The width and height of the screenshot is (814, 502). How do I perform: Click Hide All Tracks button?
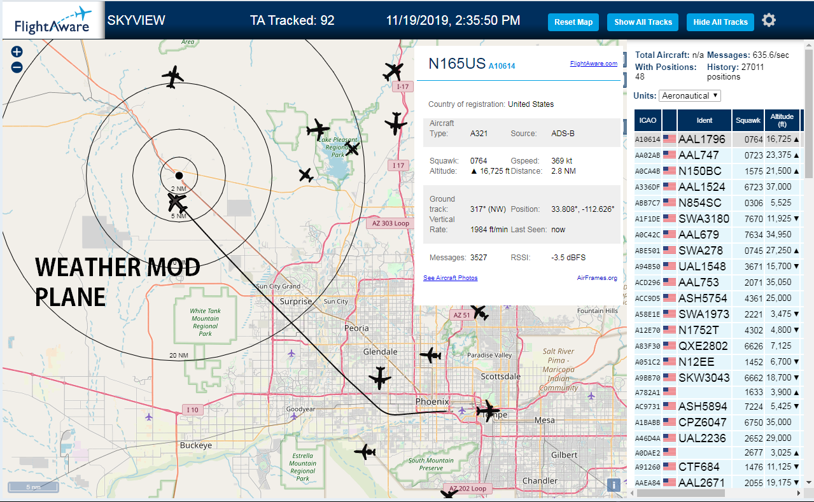pyautogui.click(x=720, y=22)
